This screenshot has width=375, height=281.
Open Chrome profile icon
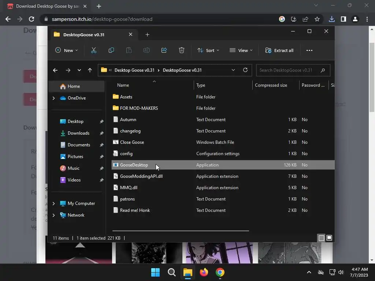(355, 19)
